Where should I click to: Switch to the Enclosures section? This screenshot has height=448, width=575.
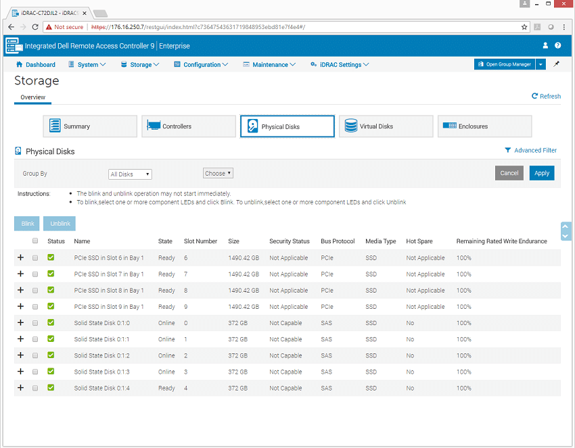point(484,126)
